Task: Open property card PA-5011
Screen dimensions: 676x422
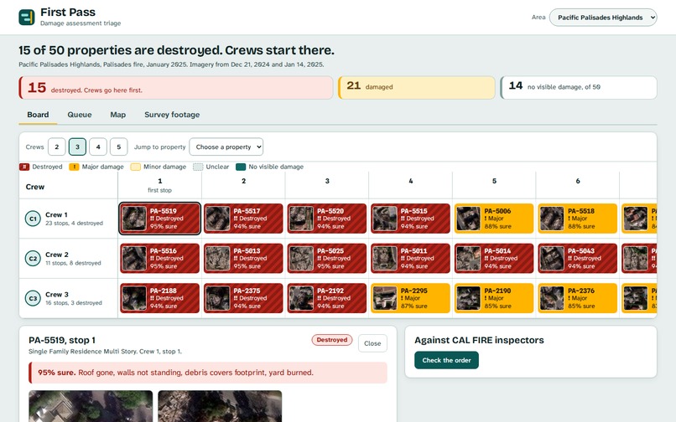Action: tap(410, 259)
